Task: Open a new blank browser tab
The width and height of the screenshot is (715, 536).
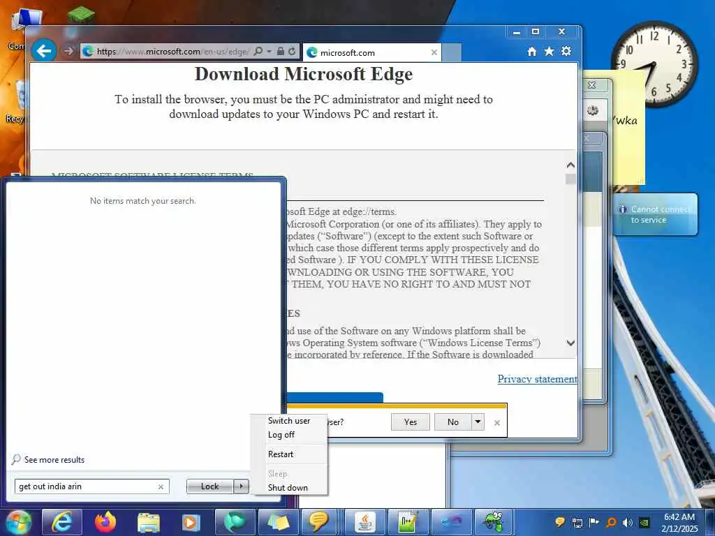Action: click(x=452, y=52)
